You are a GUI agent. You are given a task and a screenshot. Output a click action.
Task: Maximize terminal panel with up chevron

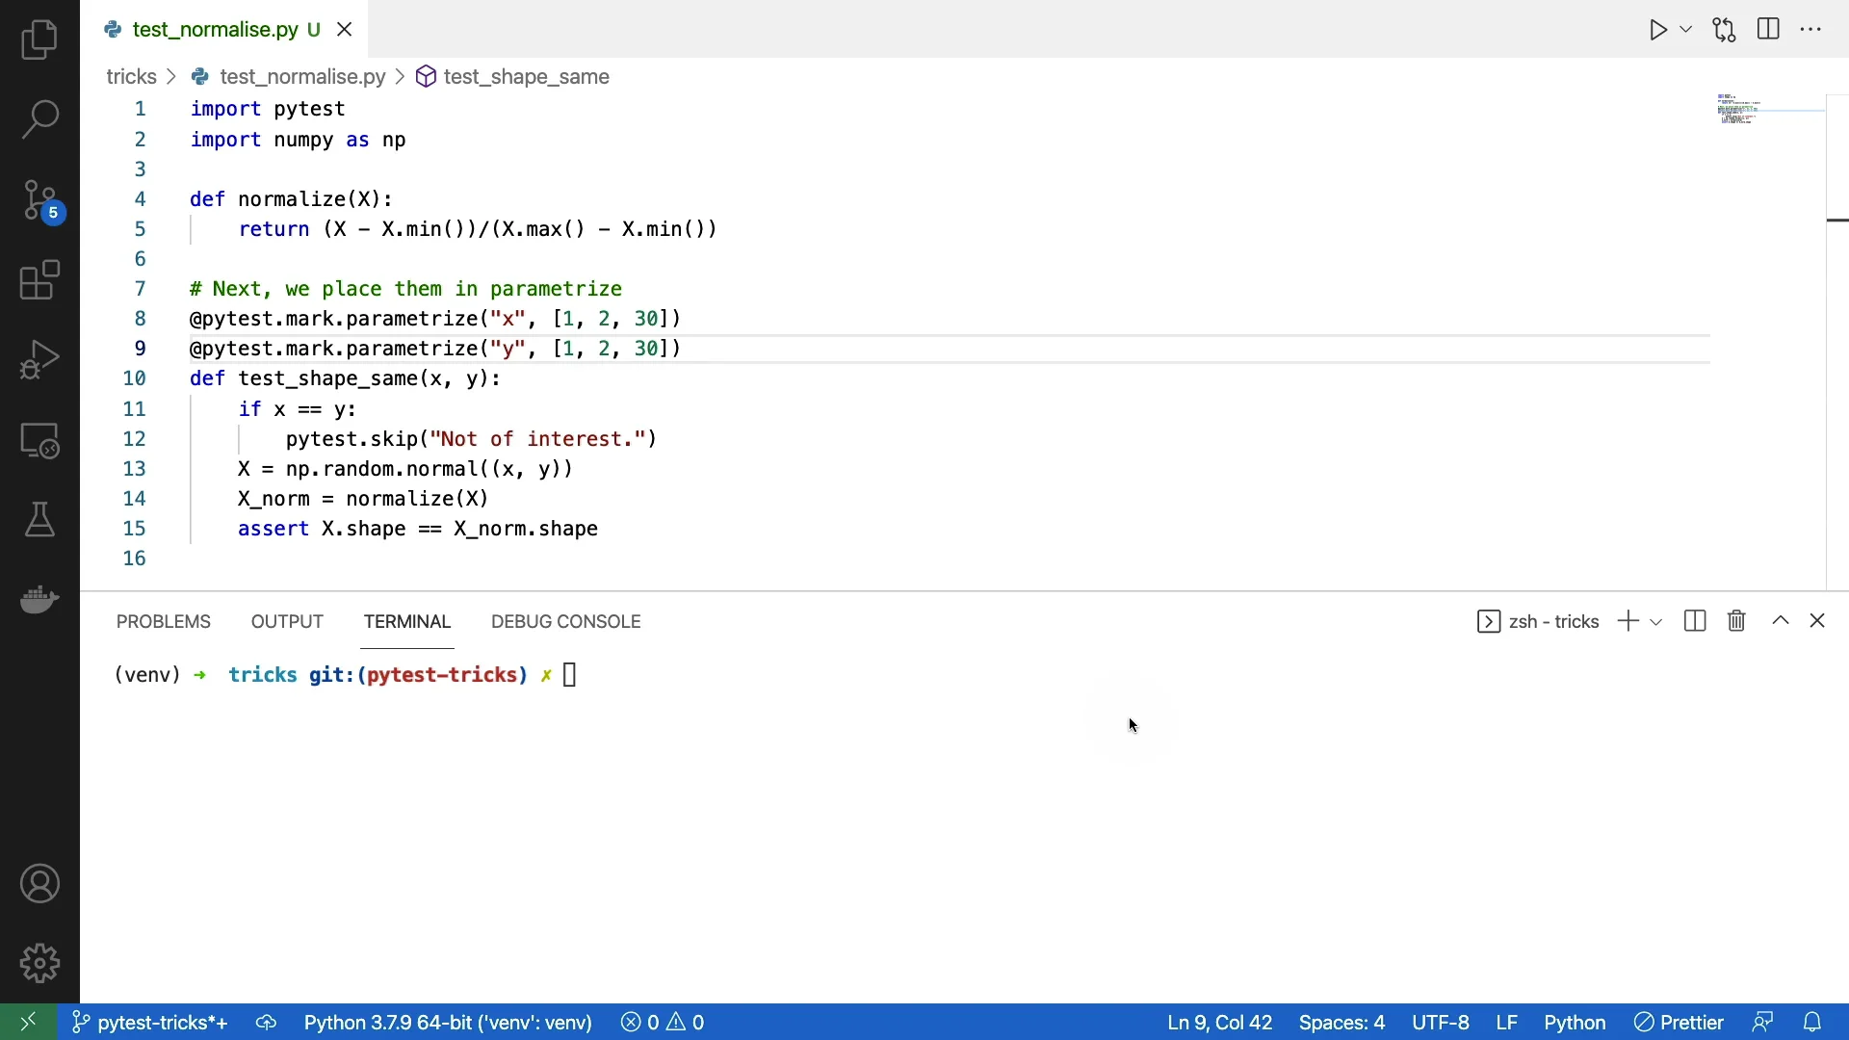tap(1782, 622)
